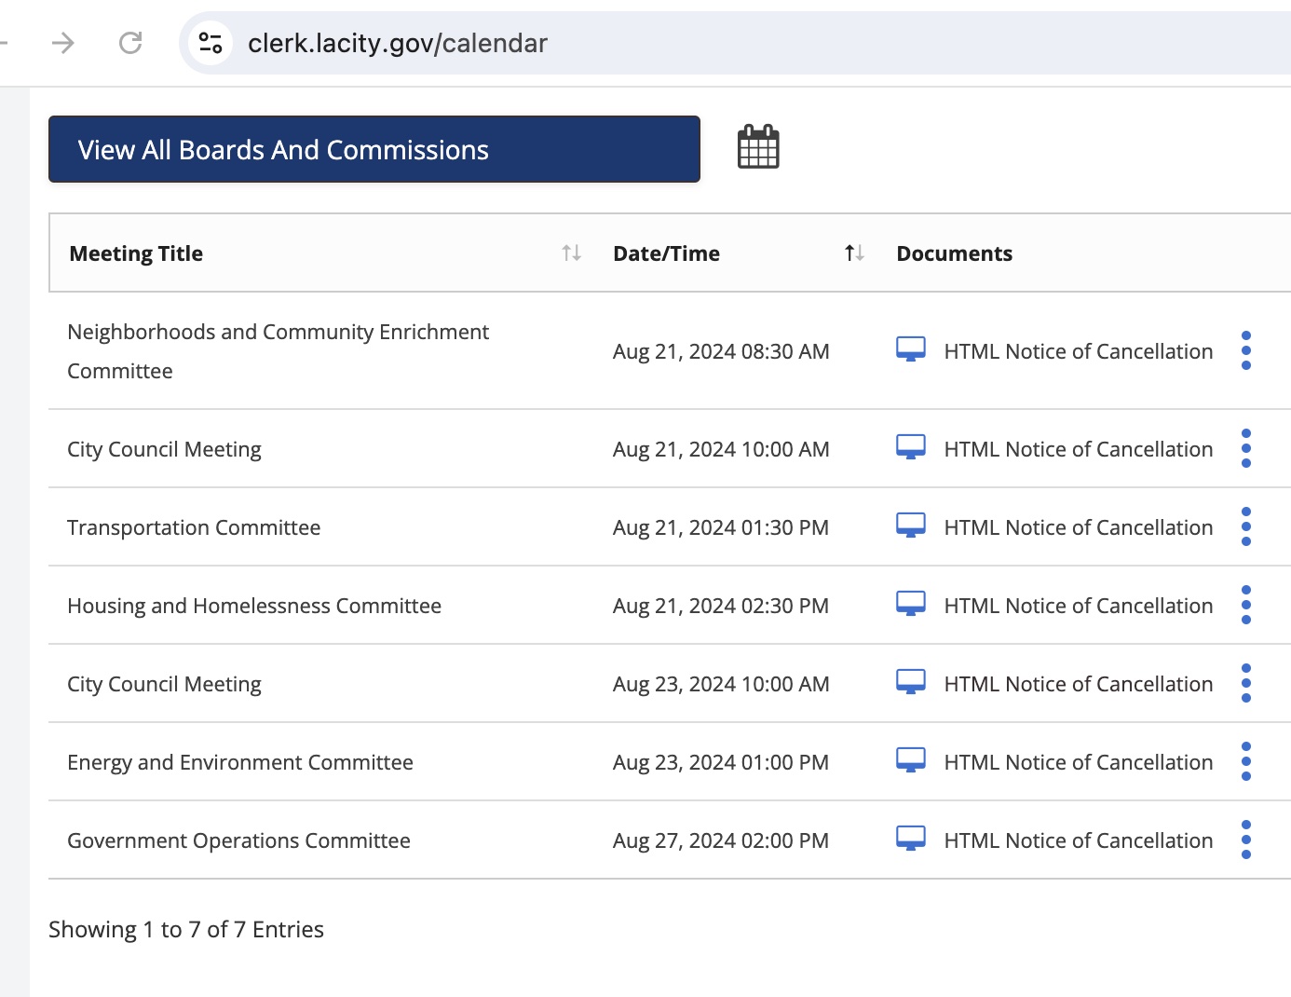Open more options for Neighborhoods and Community row
1291x997 pixels.
(x=1245, y=351)
